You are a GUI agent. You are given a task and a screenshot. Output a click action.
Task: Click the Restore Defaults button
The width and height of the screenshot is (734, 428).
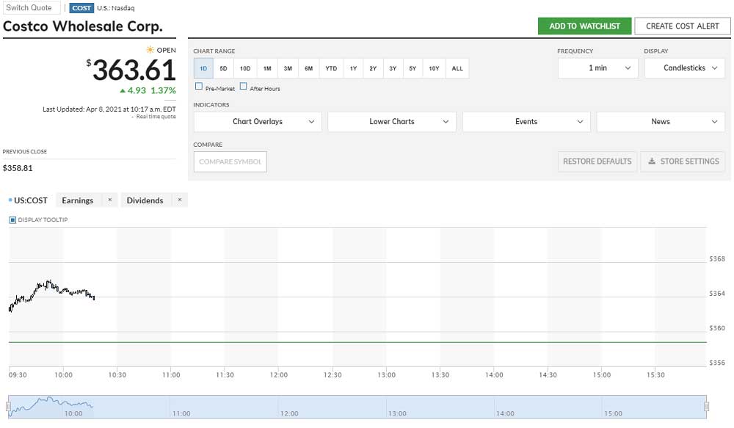597,161
